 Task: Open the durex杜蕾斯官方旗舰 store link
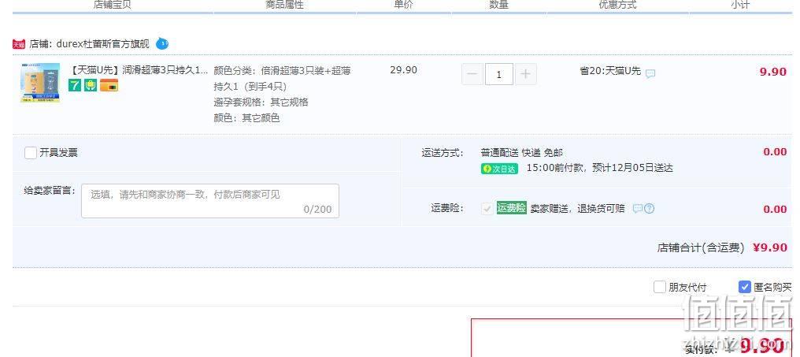pos(102,44)
